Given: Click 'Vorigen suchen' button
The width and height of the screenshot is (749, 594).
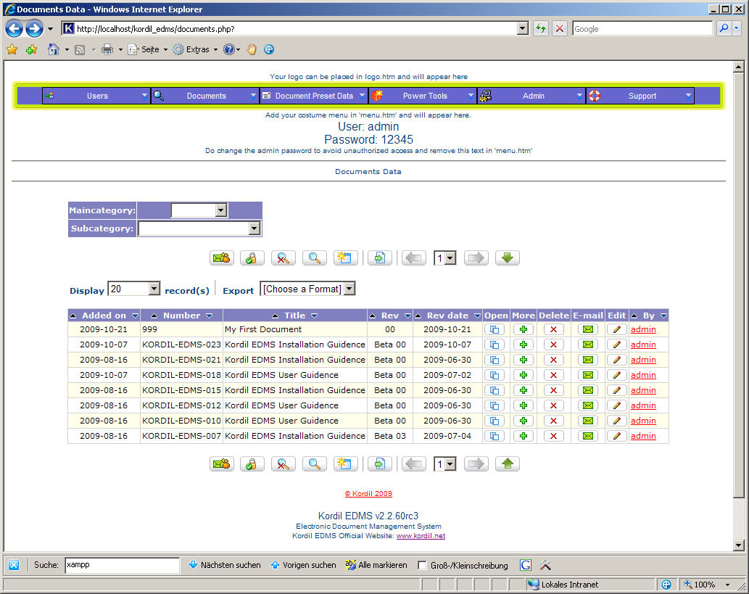Looking at the screenshot, I should (303, 565).
